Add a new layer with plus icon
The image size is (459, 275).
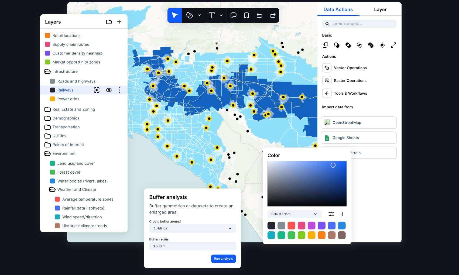[x=119, y=22]
